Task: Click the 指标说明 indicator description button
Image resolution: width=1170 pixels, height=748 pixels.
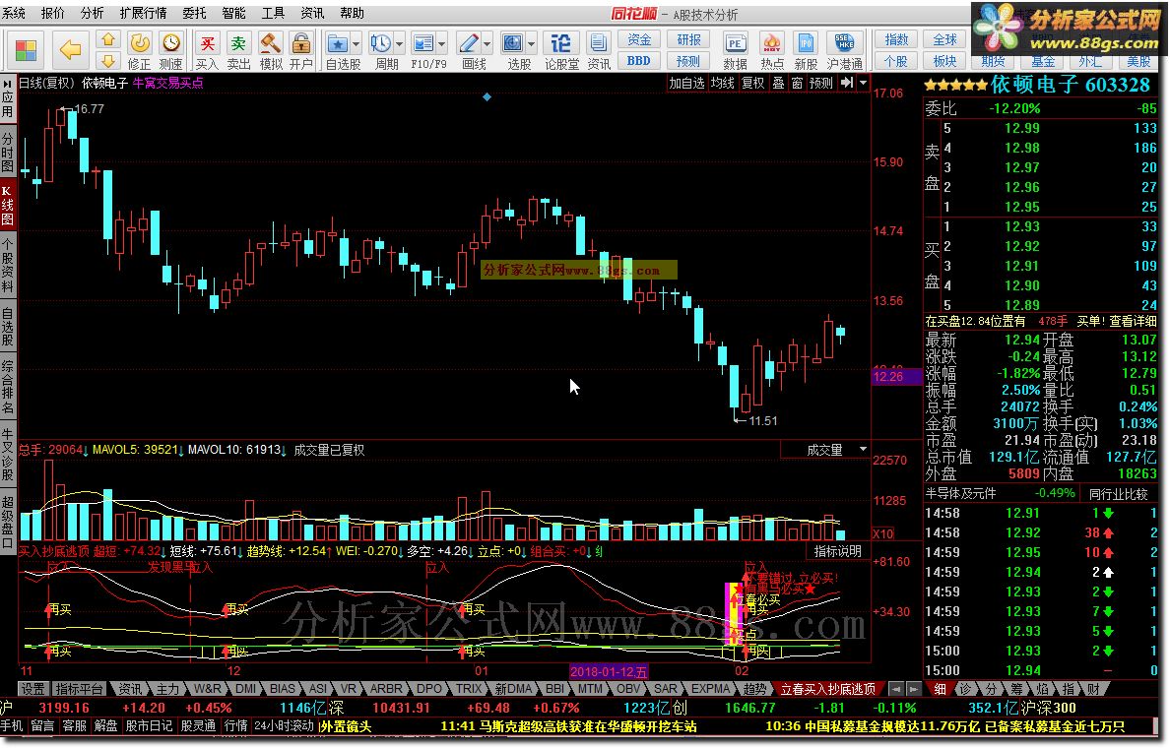Action: coord(838,551)
